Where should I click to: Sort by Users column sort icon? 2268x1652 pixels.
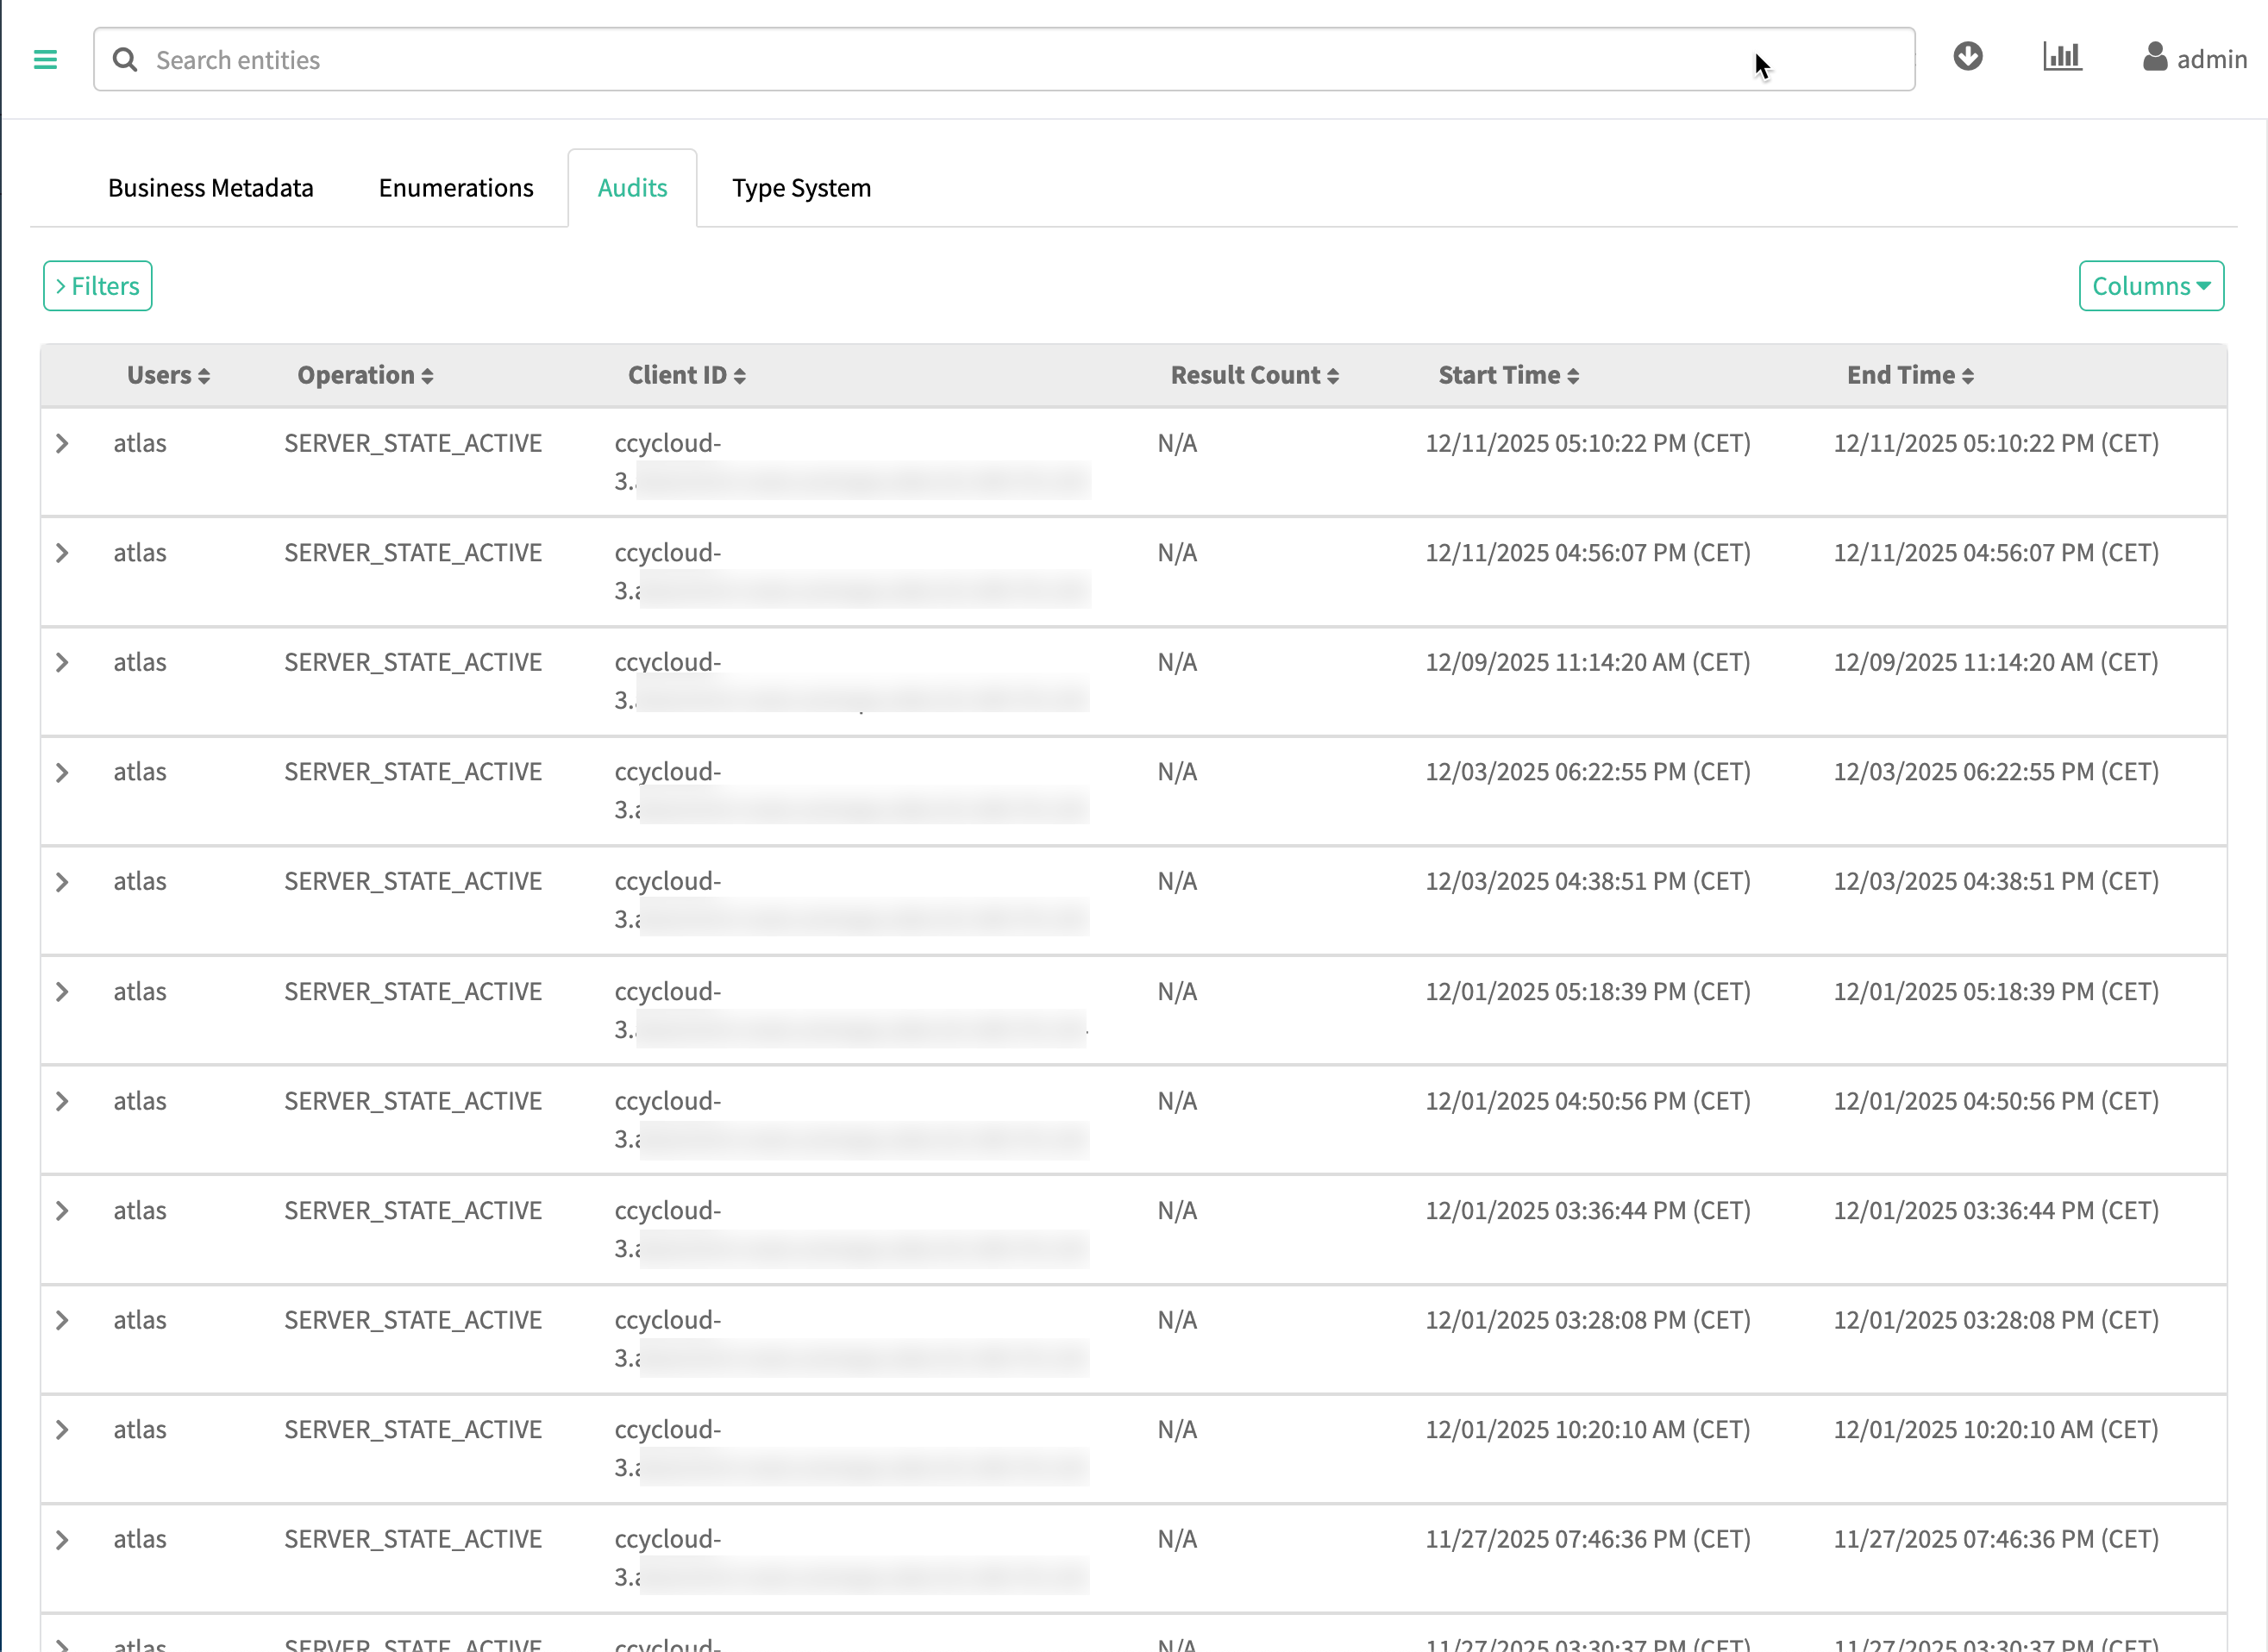[x=204, y=376]
